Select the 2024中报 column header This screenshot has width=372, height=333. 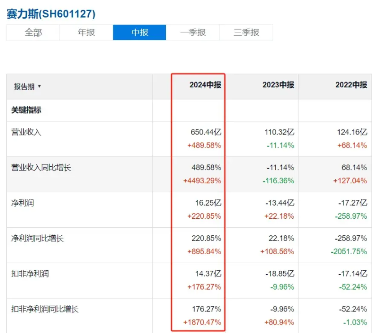205,85
